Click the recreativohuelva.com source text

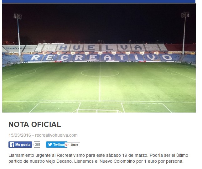[x=56, y=135]
